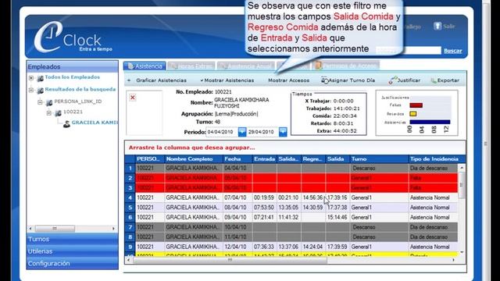Open the Turnos sidebar section
This screenshot has width=500, height=281.
pyautogui.click(x=73, y=239)
